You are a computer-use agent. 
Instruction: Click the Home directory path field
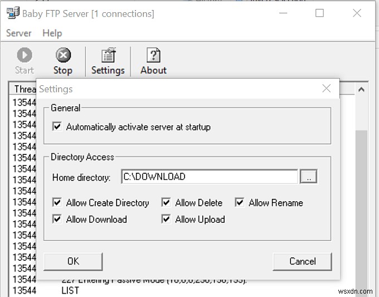click(209, 177)
